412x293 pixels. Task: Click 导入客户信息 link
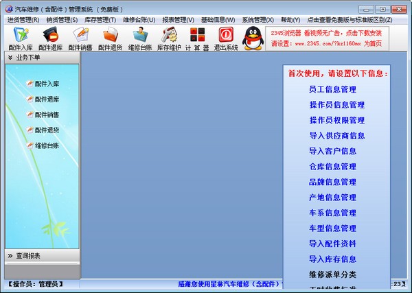pos(332,151)
